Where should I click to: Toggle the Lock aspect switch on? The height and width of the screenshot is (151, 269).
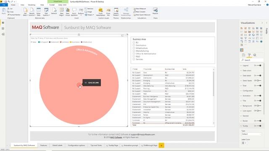tap(259, 111)
